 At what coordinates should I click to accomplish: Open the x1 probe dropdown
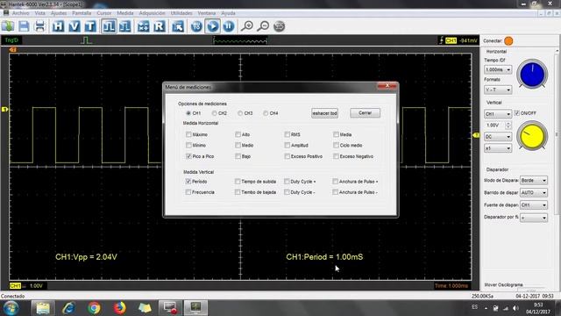click(x=498, y=148)
